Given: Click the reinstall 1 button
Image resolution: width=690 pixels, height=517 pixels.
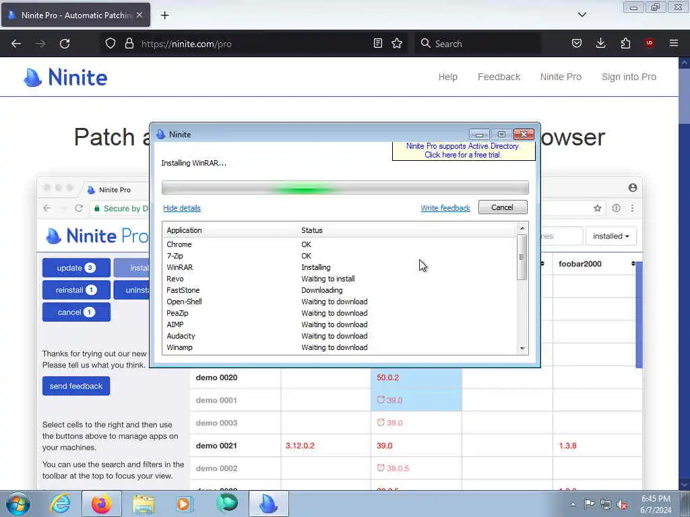Looking at the screenshot, I should point(76,290).
